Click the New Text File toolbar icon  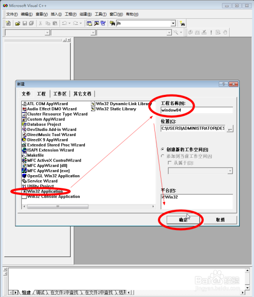point(8,23)
